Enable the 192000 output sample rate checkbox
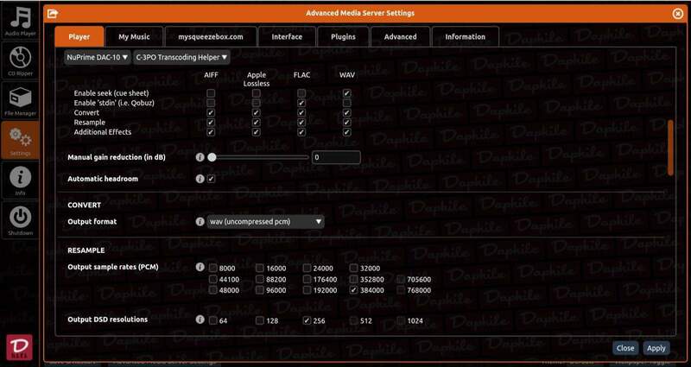This screenshot has width=691, height=367. (x=307, y=292)
